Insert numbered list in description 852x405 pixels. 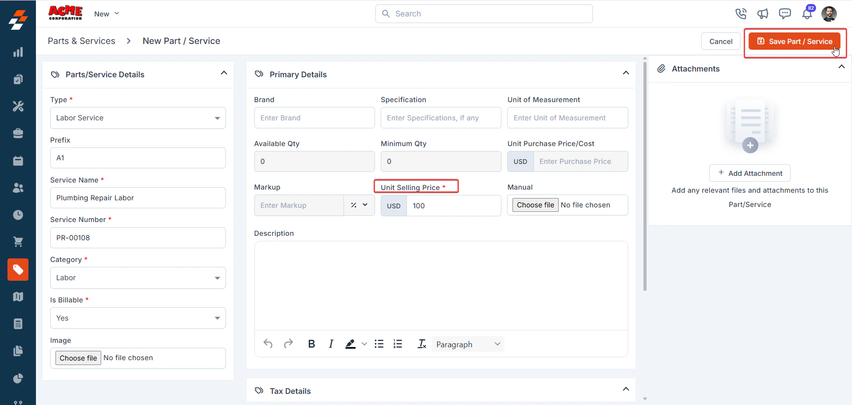pyautogui.click(x=398, y=344)
